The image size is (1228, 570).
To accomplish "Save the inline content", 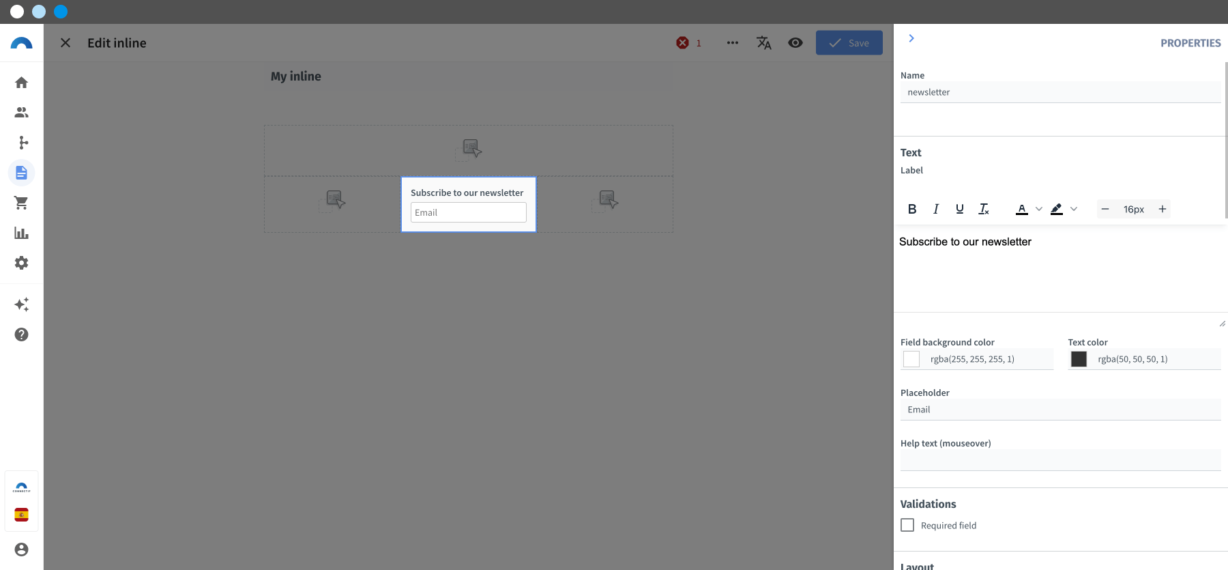I will click(849, 43).
